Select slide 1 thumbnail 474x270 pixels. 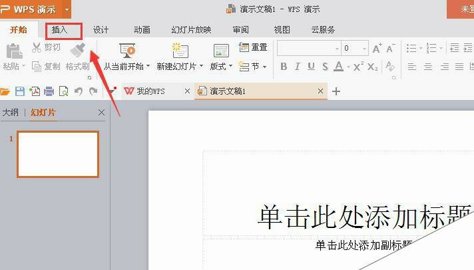coord(58,154)
